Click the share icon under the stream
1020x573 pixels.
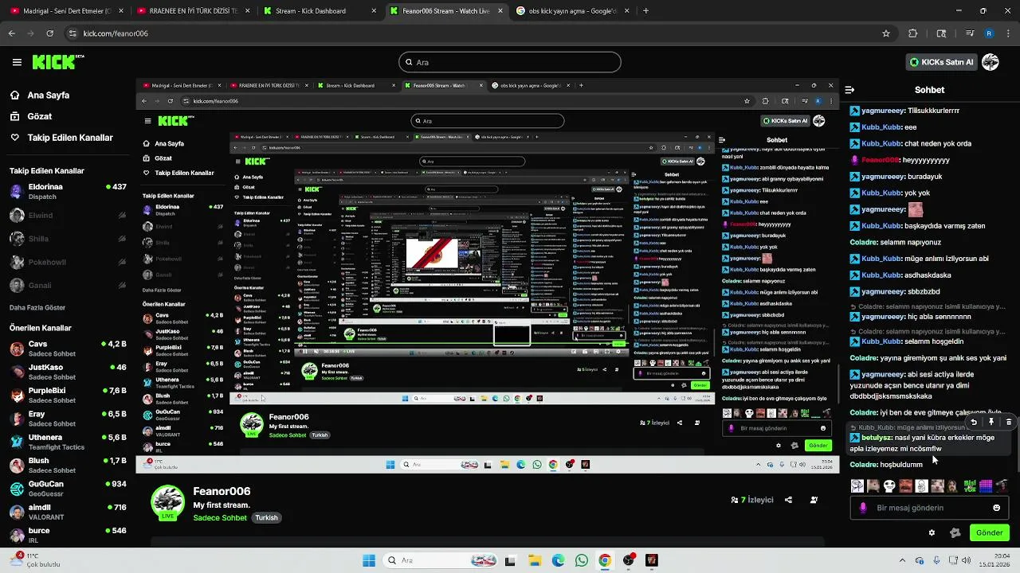[788, 500]
